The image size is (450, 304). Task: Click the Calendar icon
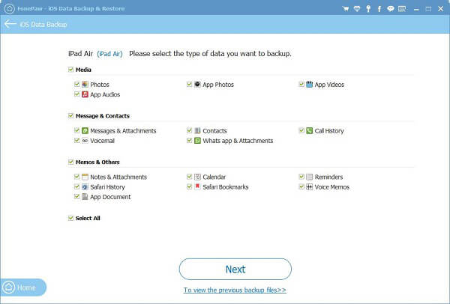[197, 177]
